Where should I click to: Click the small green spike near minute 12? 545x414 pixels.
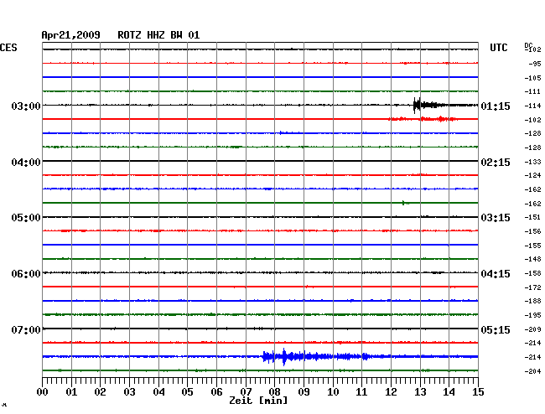(x=404, y=203)
